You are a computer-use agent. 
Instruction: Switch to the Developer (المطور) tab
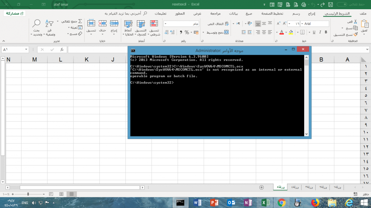tap(180, 14)
